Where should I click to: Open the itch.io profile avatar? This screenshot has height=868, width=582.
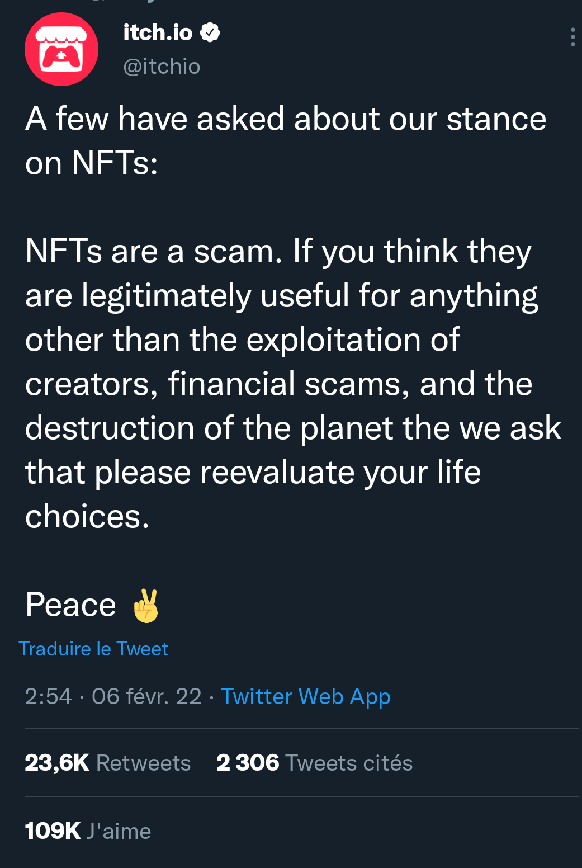[61, 49]
